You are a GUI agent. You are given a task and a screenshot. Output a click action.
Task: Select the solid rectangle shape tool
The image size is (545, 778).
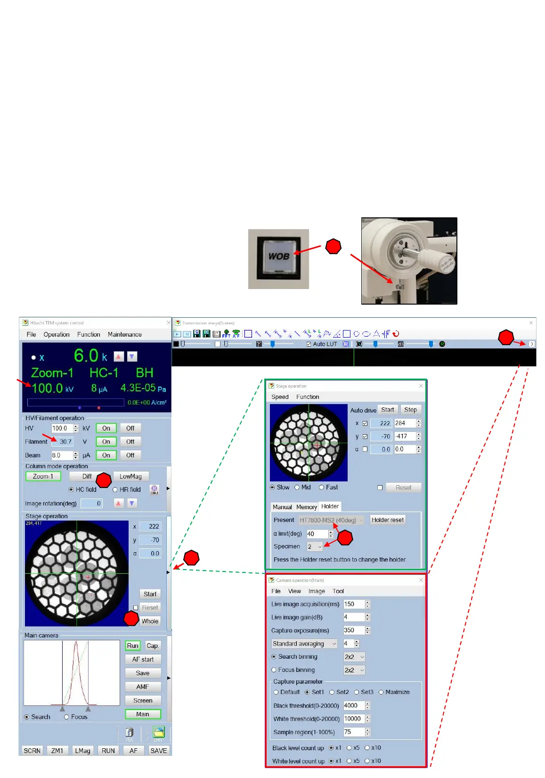(x=347, y=333)
